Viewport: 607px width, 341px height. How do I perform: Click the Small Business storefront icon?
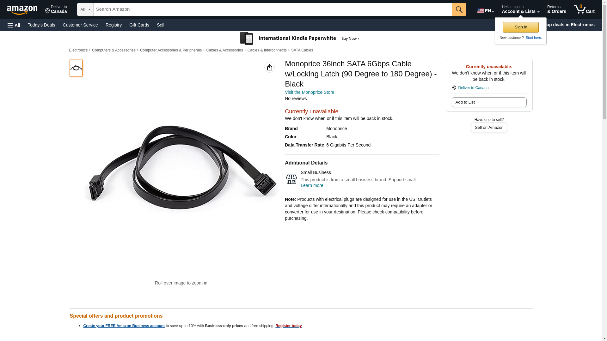[x=291, y=179]
